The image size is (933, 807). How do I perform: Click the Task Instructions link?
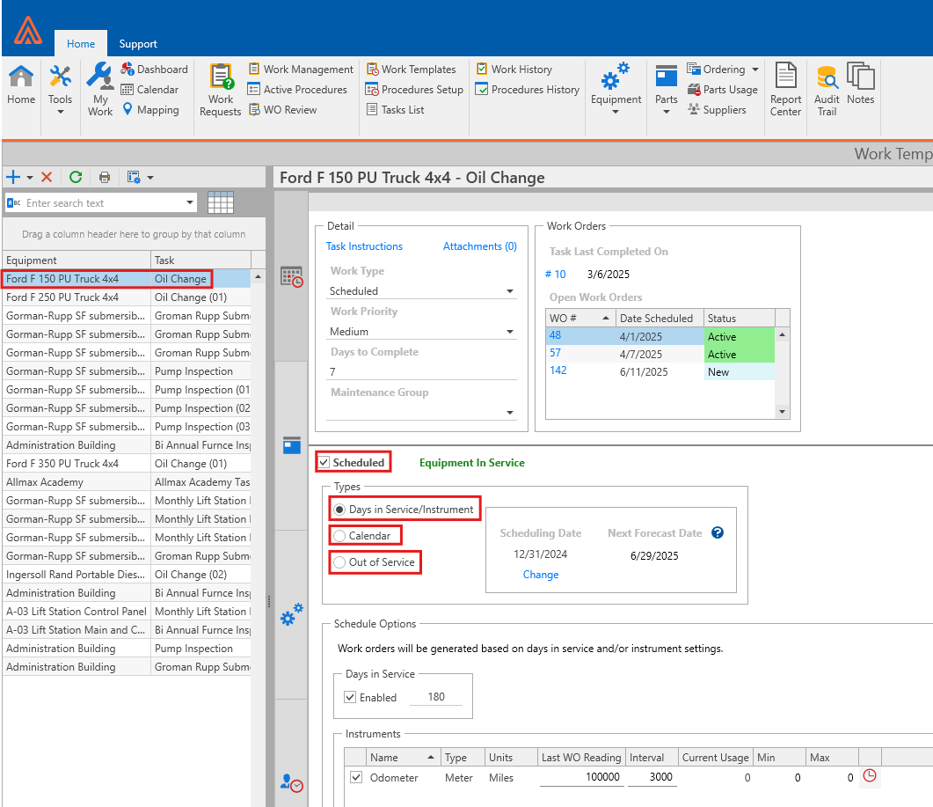(364, 246)
